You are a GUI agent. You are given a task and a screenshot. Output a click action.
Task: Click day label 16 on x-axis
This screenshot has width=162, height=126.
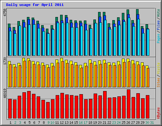81,123
